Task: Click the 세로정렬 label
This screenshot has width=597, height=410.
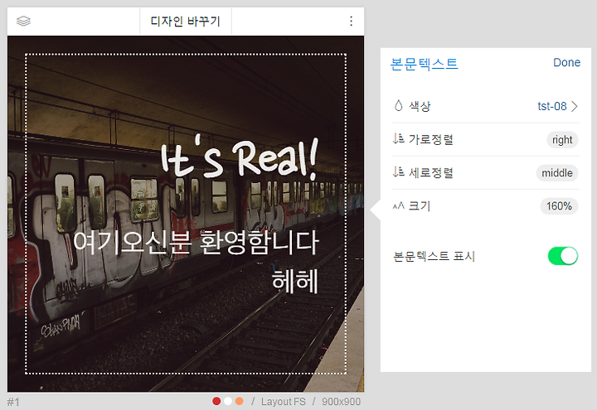Action: [430, 172]
